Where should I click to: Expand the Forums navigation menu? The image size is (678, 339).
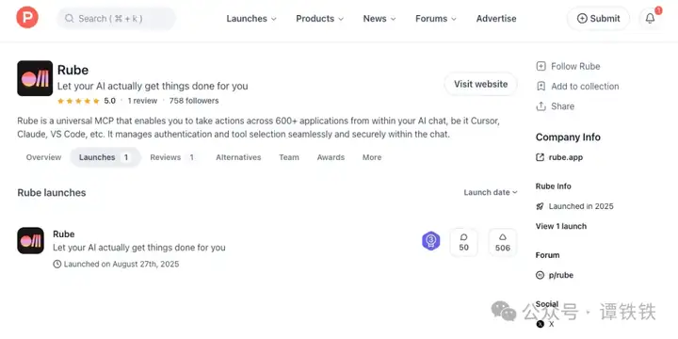436,19
